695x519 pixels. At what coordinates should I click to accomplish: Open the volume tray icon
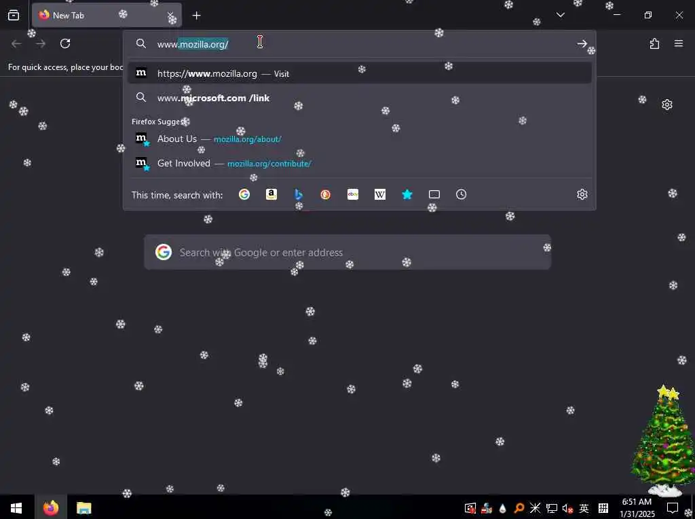coord(567,508)
